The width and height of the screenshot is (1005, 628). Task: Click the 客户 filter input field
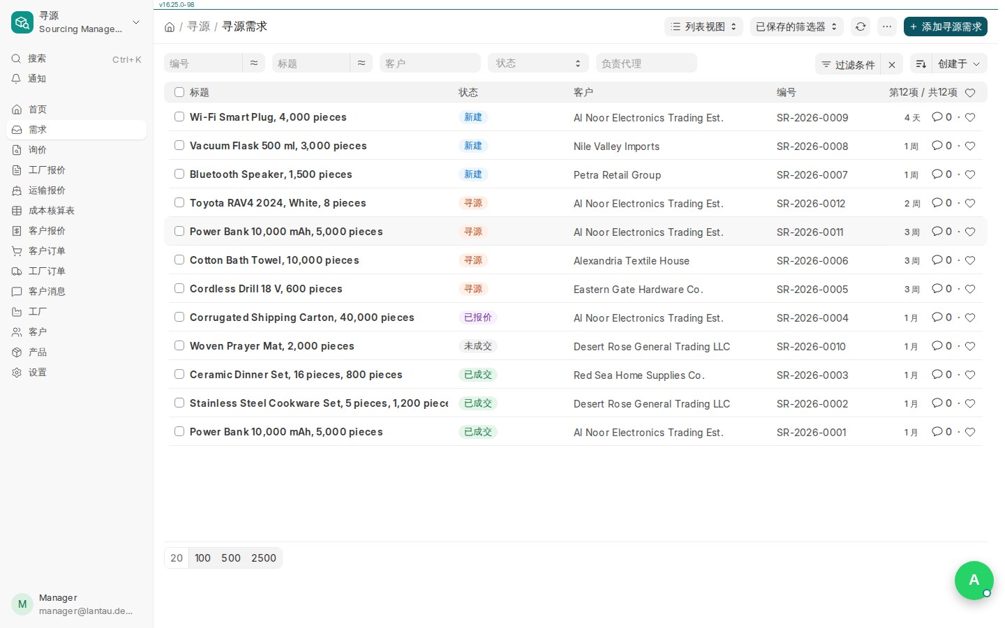click(430, 63)
